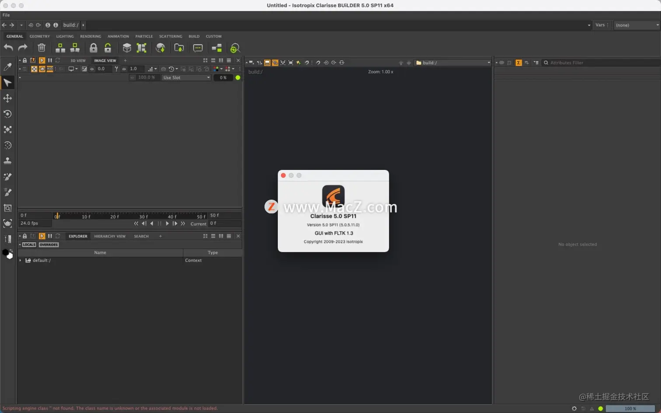Select the four-arrow translate tool
Screen dimensions: 661x413
pyautogui.click(x=7, y=98)
